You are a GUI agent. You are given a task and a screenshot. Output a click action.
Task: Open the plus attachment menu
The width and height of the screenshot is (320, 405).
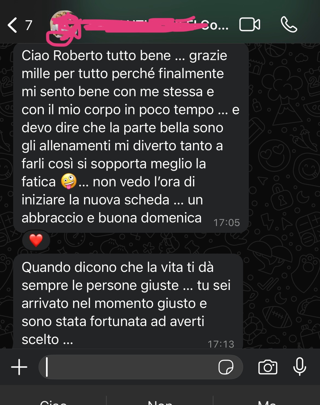[x=19, y=367]
